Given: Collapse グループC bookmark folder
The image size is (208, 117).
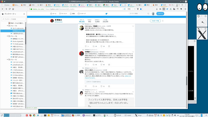Looking at the screenshot, I should 7,59.
